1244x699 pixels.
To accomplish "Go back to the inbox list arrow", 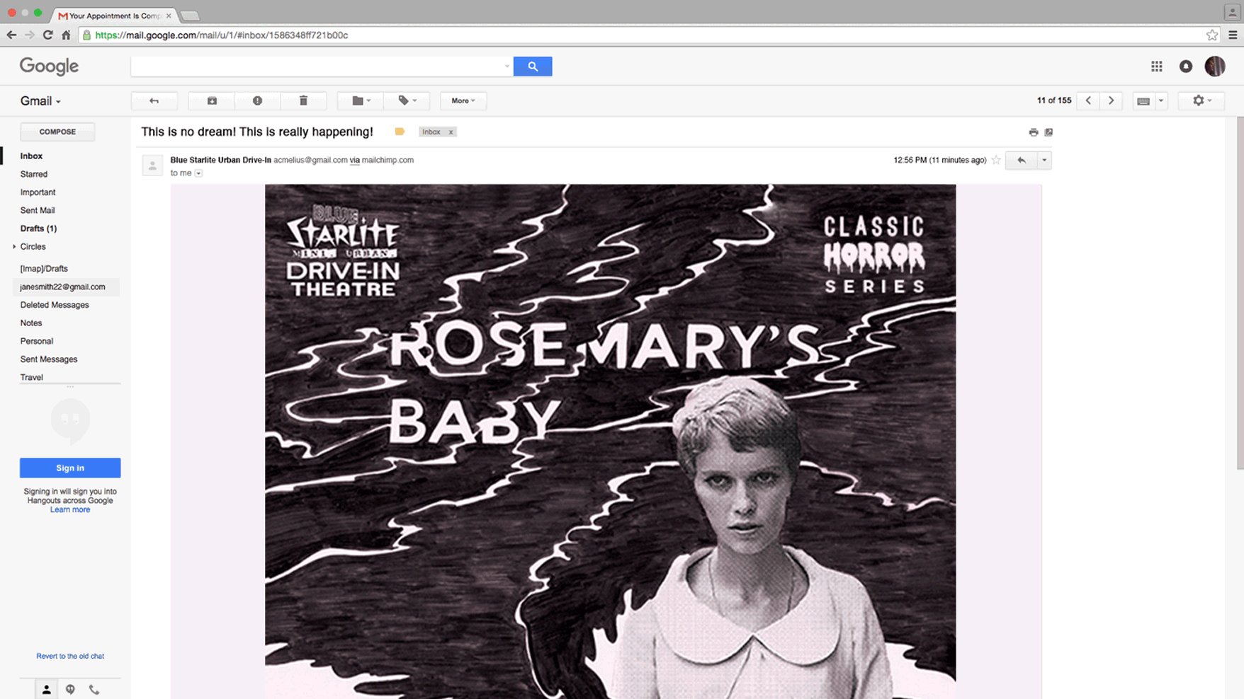I will [x=154, y=100].
